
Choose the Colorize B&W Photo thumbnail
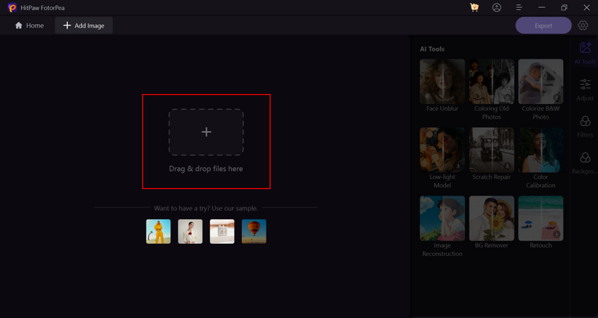(541, 81)
